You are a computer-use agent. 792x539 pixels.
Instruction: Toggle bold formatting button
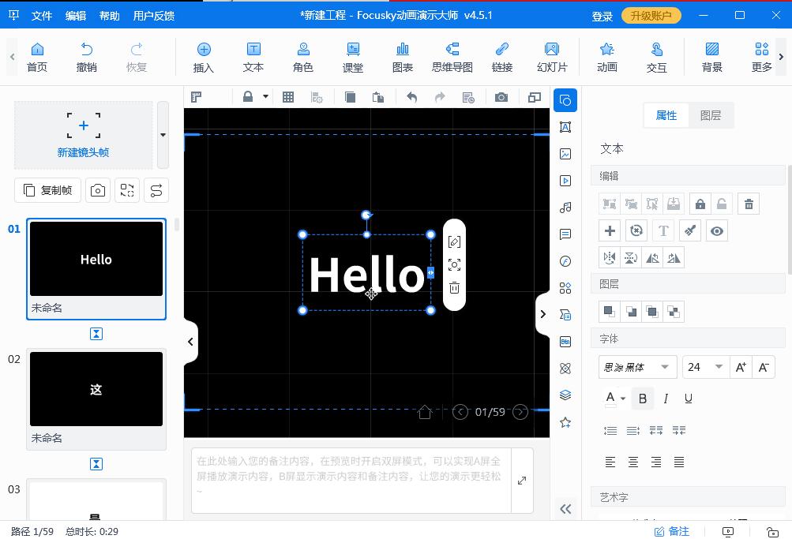tap(642, 399)
